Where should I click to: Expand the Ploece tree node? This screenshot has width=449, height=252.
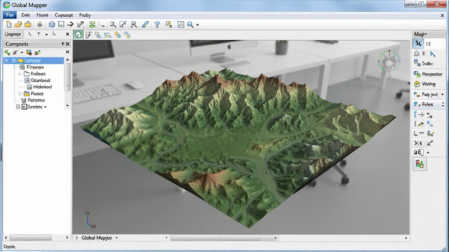(x=20, y=94)
